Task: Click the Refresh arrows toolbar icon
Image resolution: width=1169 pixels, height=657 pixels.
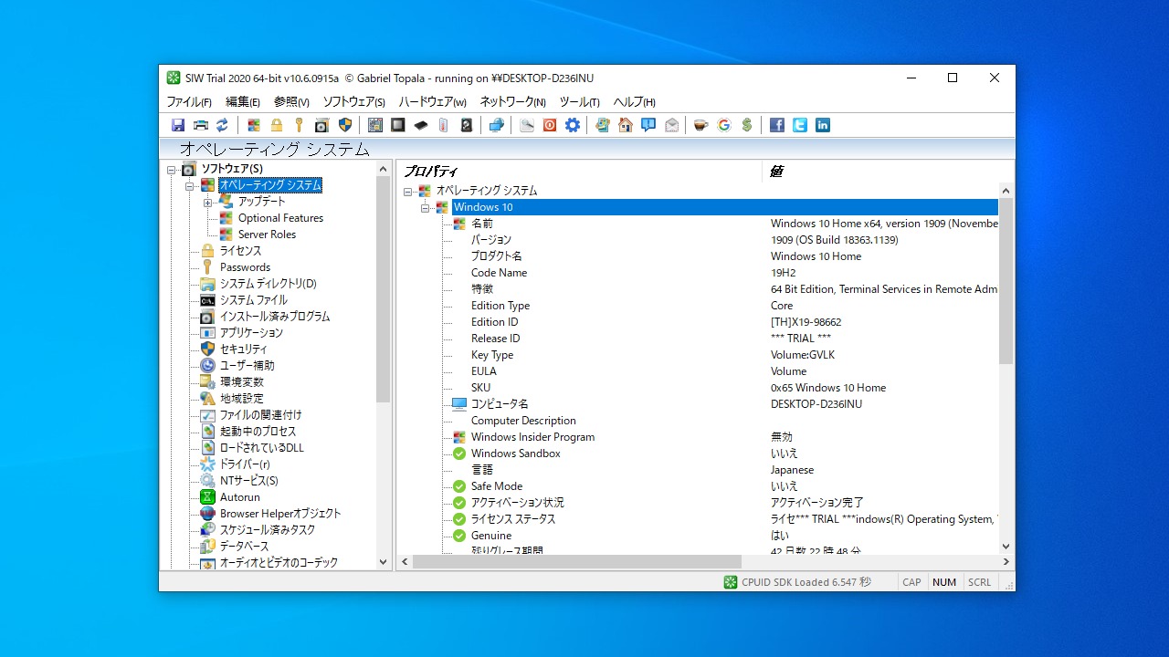Action: 223,125
